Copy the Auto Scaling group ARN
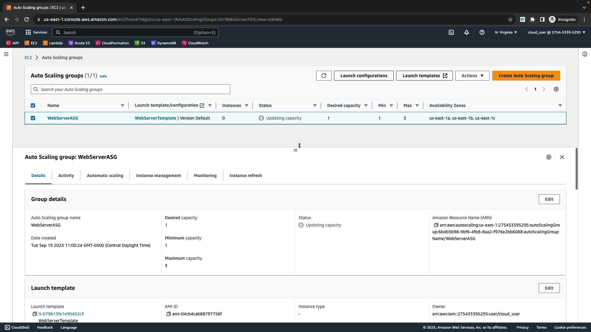Image resolution: width=591 pixels, height=332 pixels. point(436,225)
